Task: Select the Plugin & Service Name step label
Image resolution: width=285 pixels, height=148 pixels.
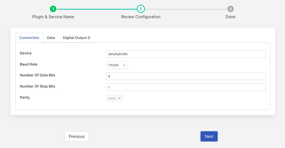Action: [x=53, y=17]
